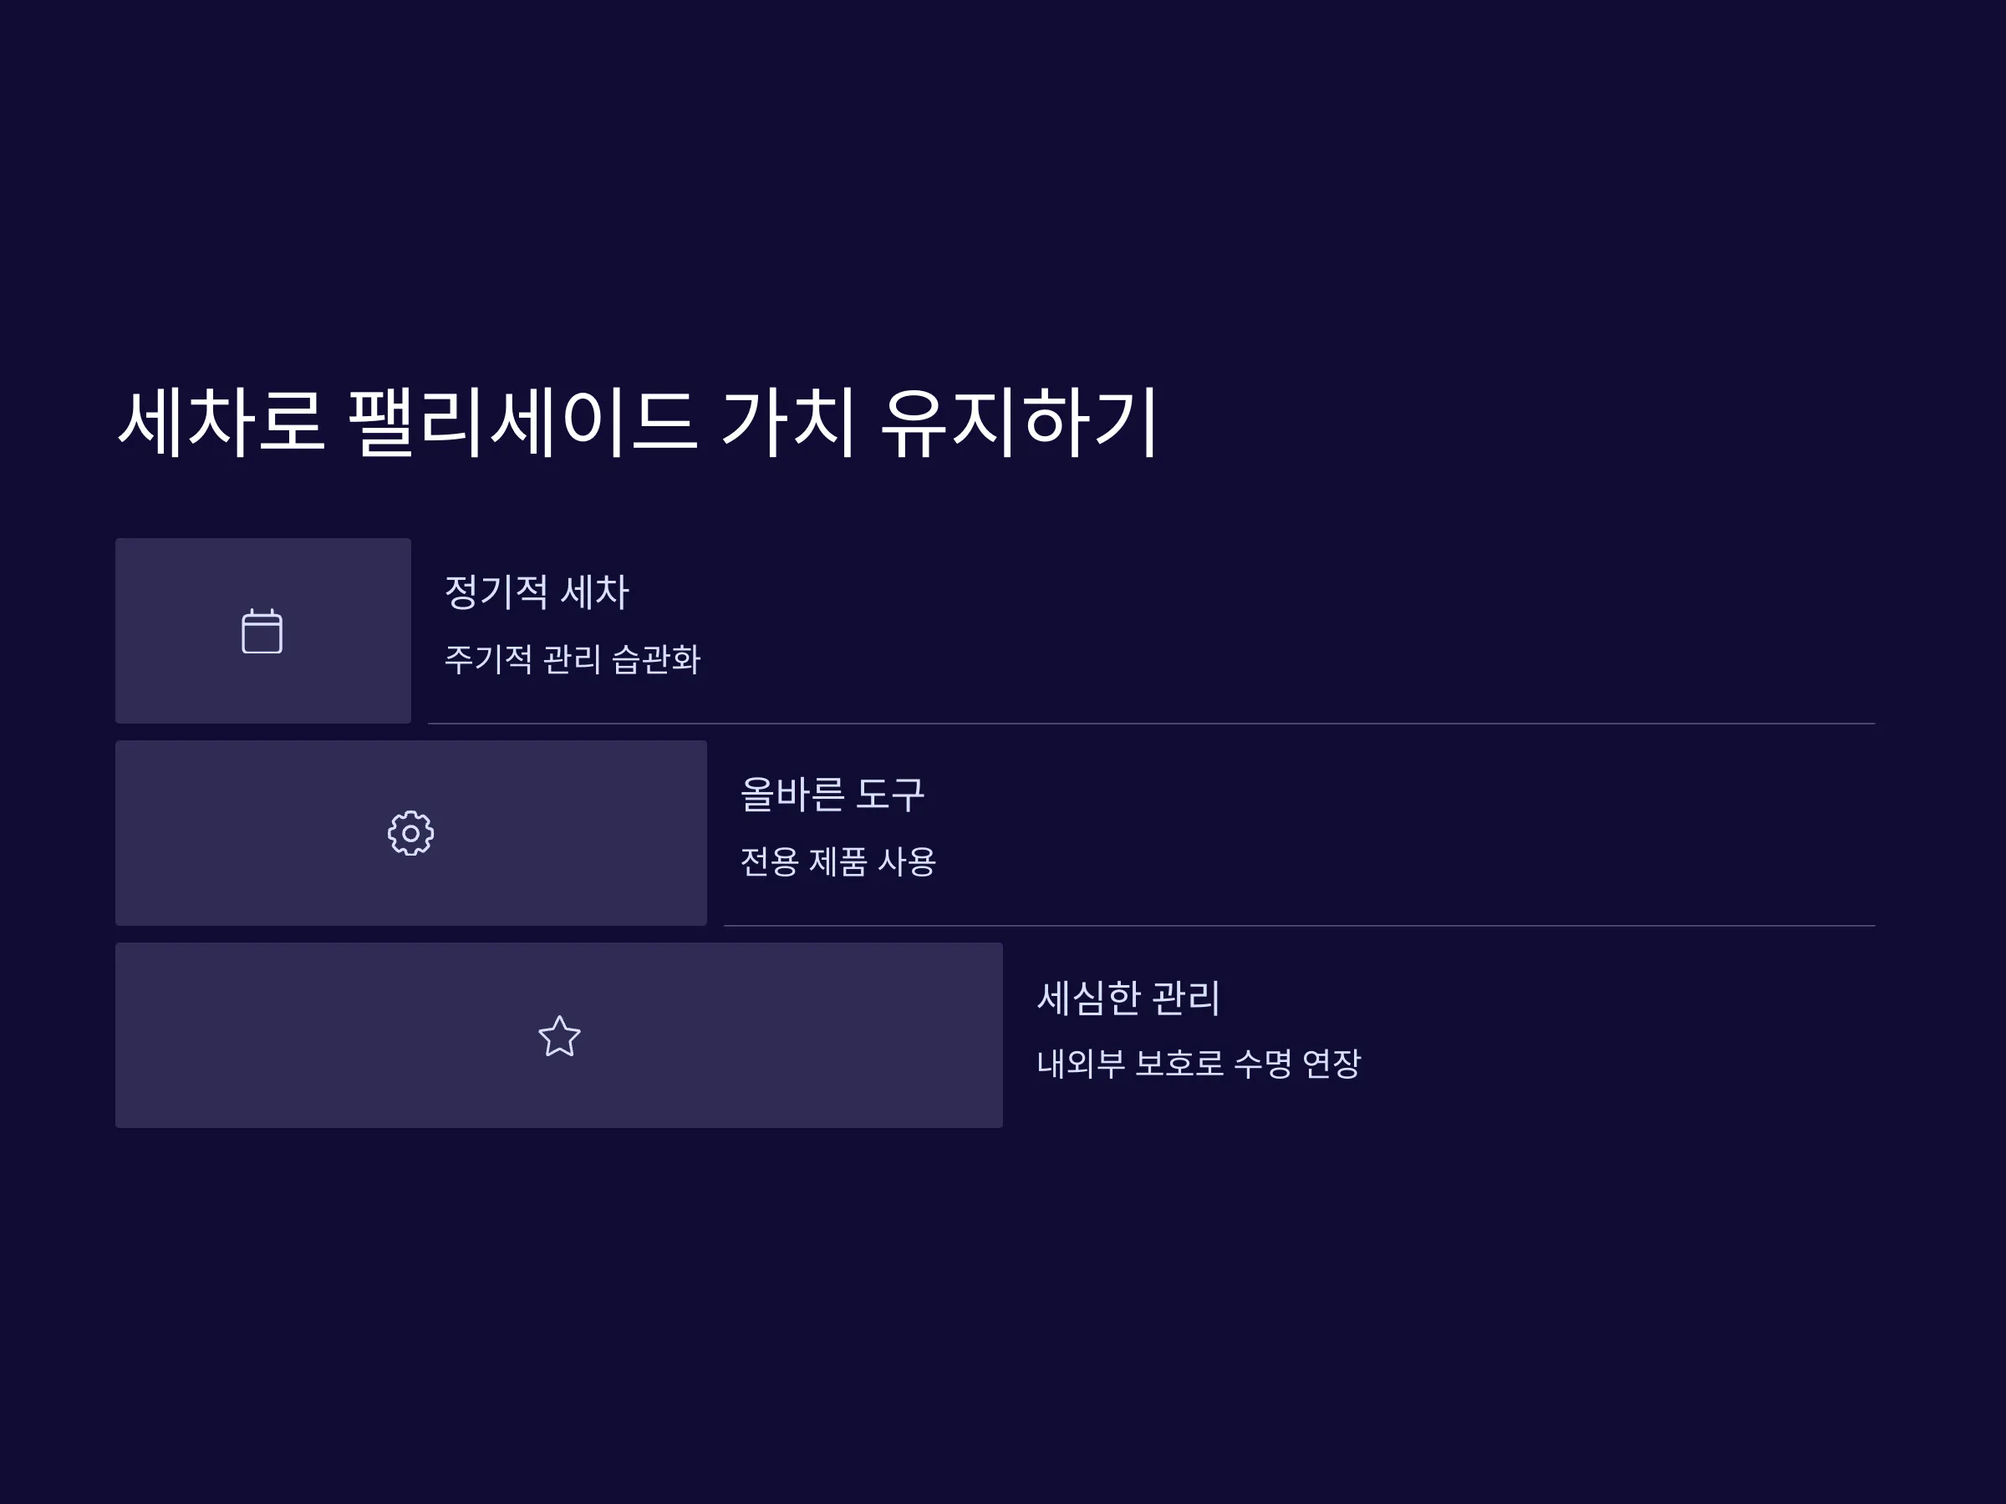Click the 주기적 관리 습관화 description text
Viewport: 2006px width, 1504px height.
pos(573,659)
